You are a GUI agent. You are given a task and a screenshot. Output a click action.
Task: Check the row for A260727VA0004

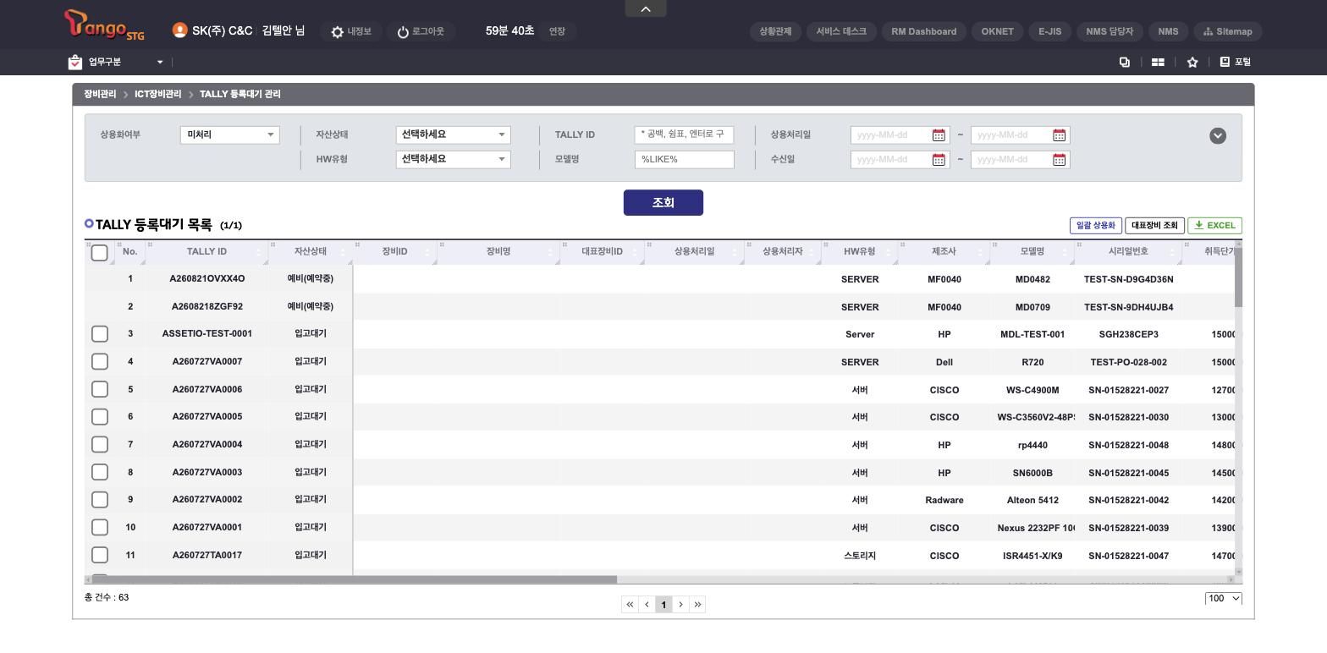click(x=100, y=444)
